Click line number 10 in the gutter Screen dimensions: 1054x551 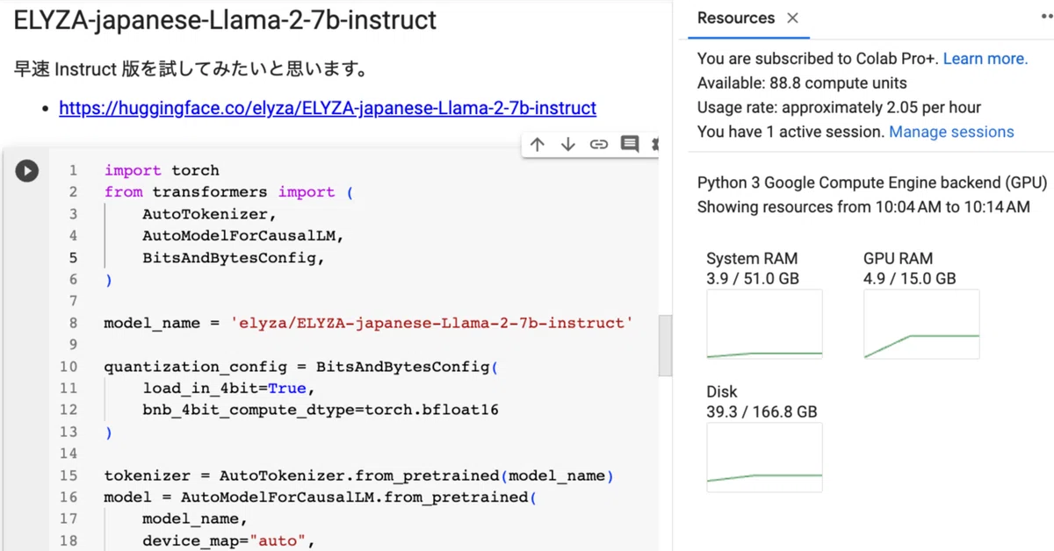pyautogui.click(x=69, y=367)
